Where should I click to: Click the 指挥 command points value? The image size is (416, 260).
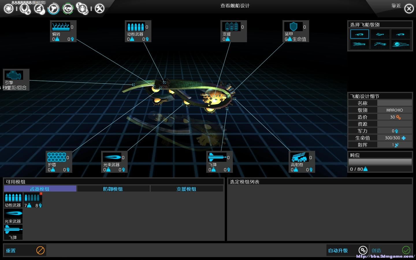[395, 145]
